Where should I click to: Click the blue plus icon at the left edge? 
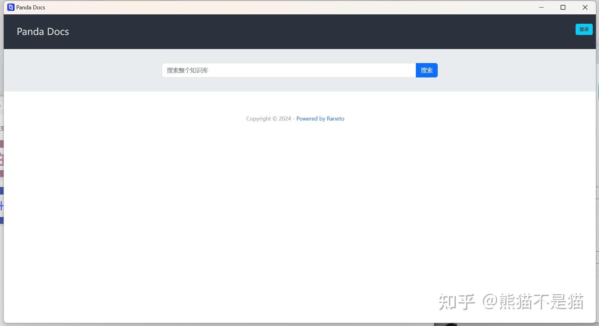[1, 206]
